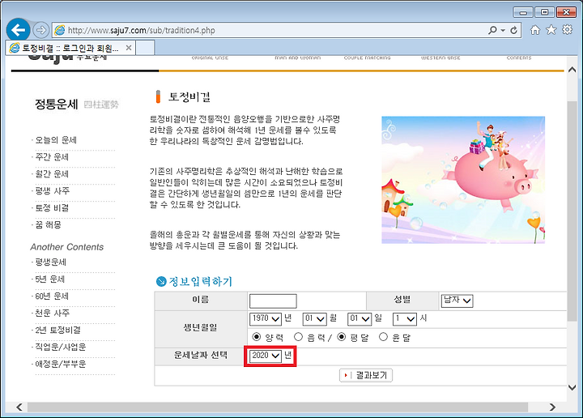Open the birth month dropdown
Image resolution: width=583 pixels, height=418 pixels.
pos(314,318)
